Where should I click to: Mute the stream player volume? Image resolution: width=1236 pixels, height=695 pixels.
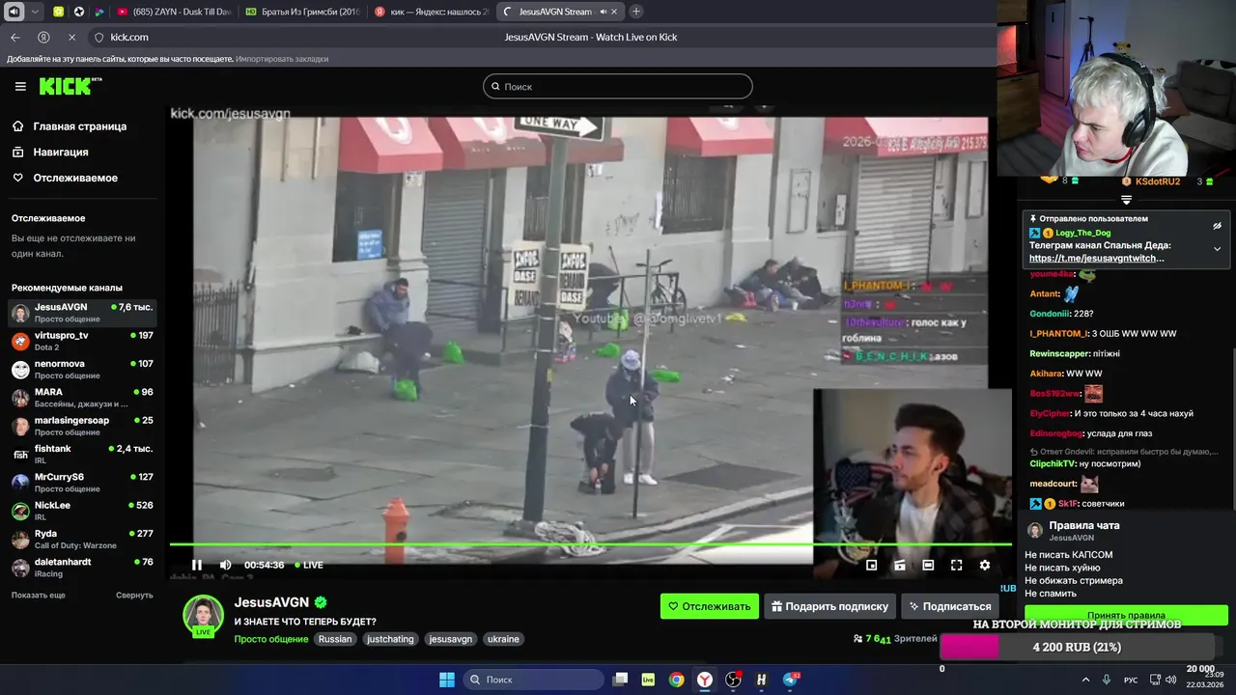click(225, 565)
